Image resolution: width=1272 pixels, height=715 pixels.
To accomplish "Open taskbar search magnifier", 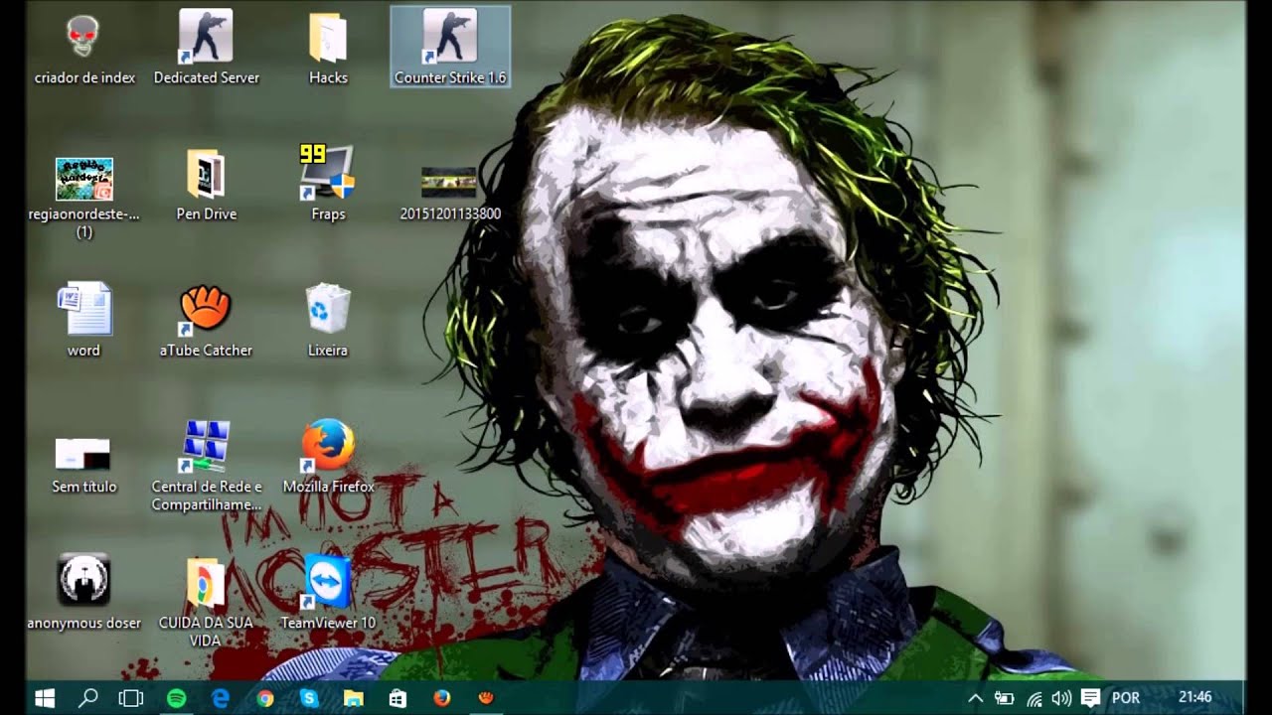I will 88,698.
